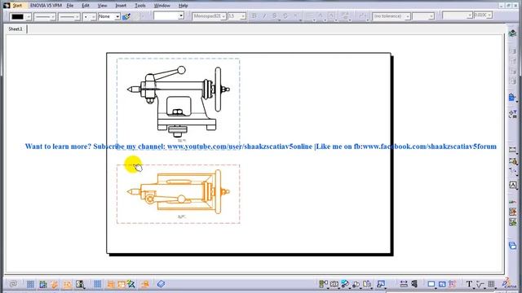Open the ENOVIA V5 VPM menu
This screenshot has height=293, width=522.
[x=46, y=6]
